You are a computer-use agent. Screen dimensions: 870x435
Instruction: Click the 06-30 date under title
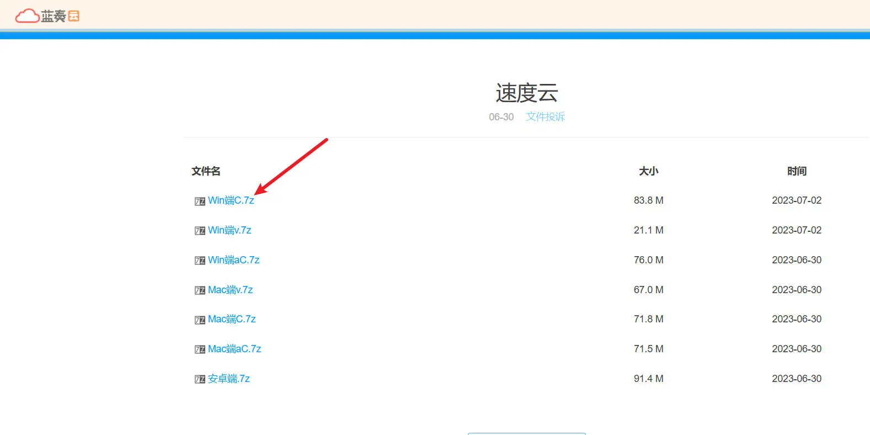pyautogui.click(x=501, y=117)
